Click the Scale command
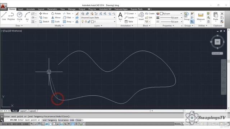The image size is (230, 129). [55, 21]
